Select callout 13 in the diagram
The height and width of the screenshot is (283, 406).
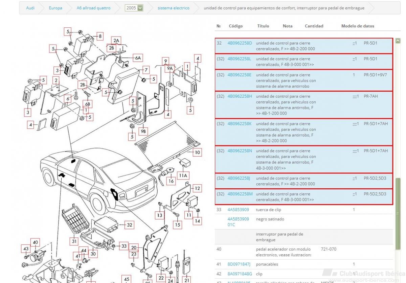click(159, 215)
